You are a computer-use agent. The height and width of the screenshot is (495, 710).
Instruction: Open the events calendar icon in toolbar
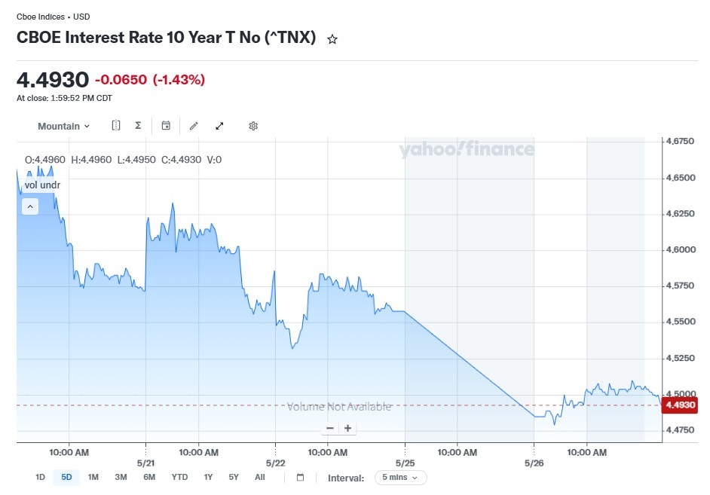[166, 125]
